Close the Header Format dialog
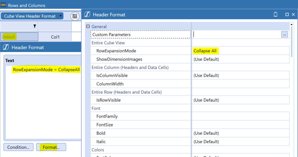The height and width of the screenshot is (157, 298). 293,14
